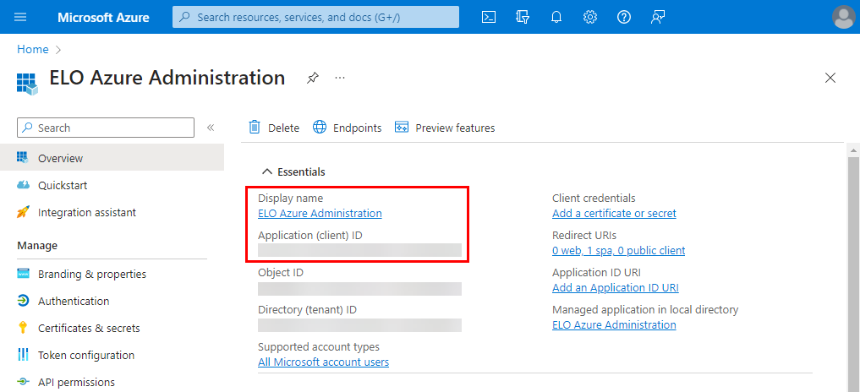Open the more options ellipsis
This screenshot has height=392, width=860.
(340, 78)
